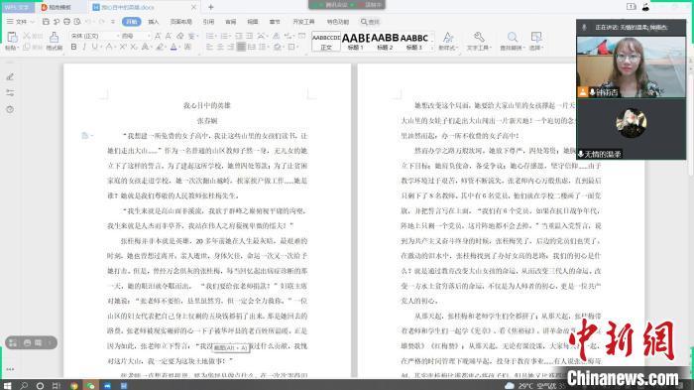Align paragraph text right
The width and height of the screenshot is (694, 390).
(x=231, y=47)
